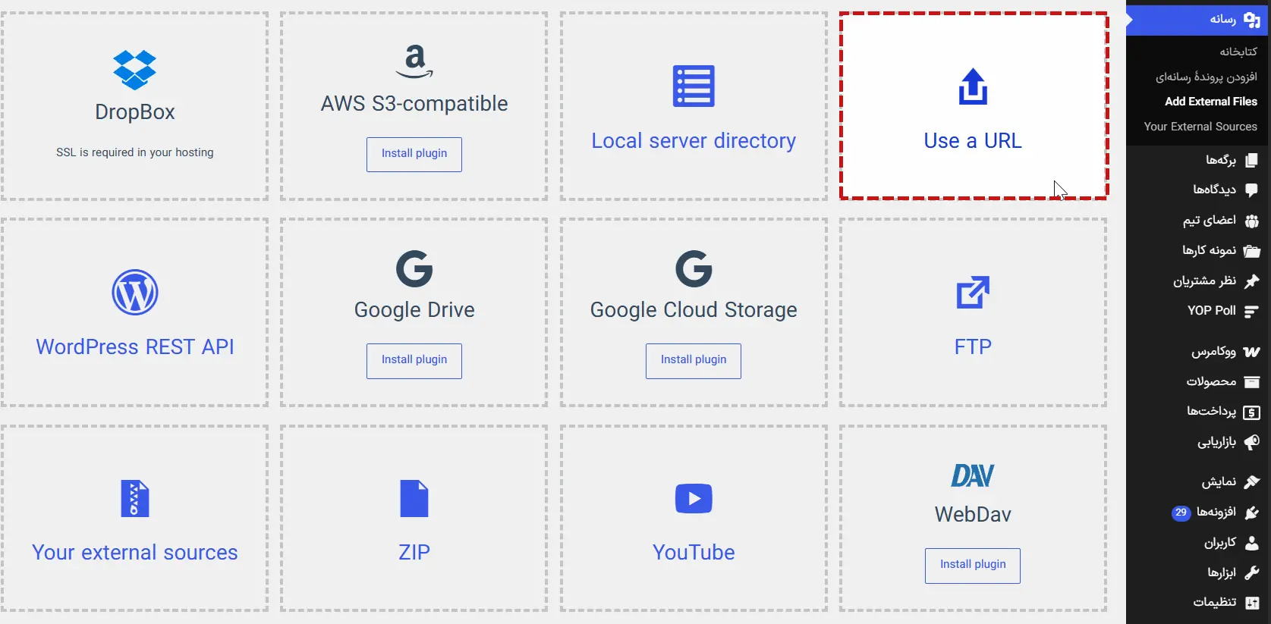This screenshot has width=1271, height=624.
Task: Open Add External Files submenu item
Action: pos(1211,102)
